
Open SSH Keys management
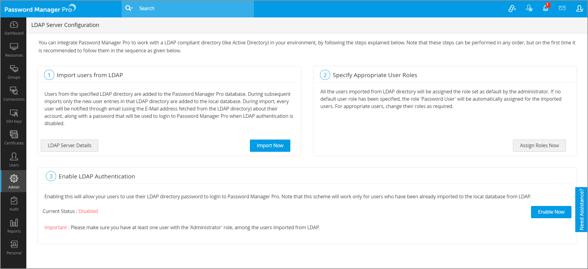(x=14, y=117)
